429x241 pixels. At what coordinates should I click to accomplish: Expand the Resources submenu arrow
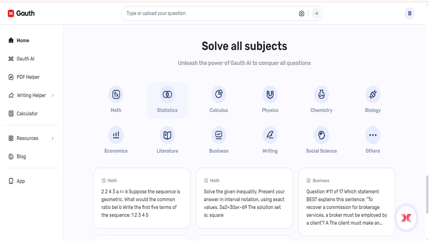(x=53, y=138)
